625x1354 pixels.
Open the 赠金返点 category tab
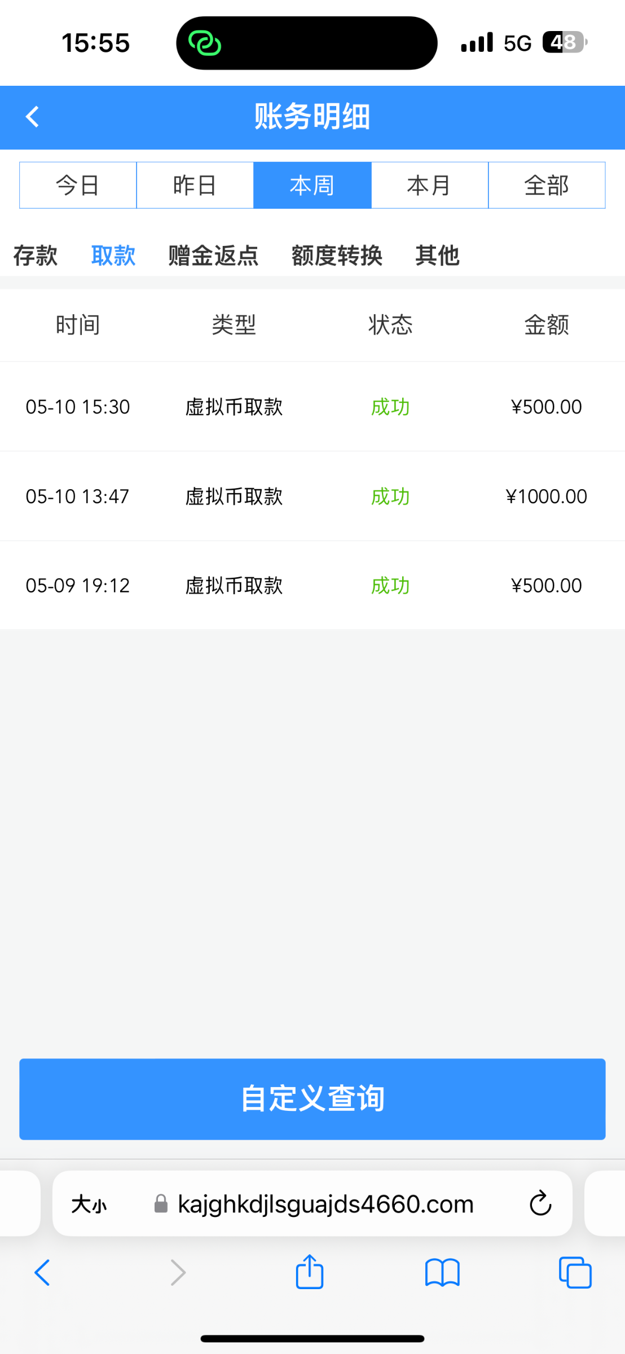pyautogui.click(x=213, y=256)
